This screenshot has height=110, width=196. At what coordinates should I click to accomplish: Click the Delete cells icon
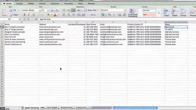[x=174, y=12]
